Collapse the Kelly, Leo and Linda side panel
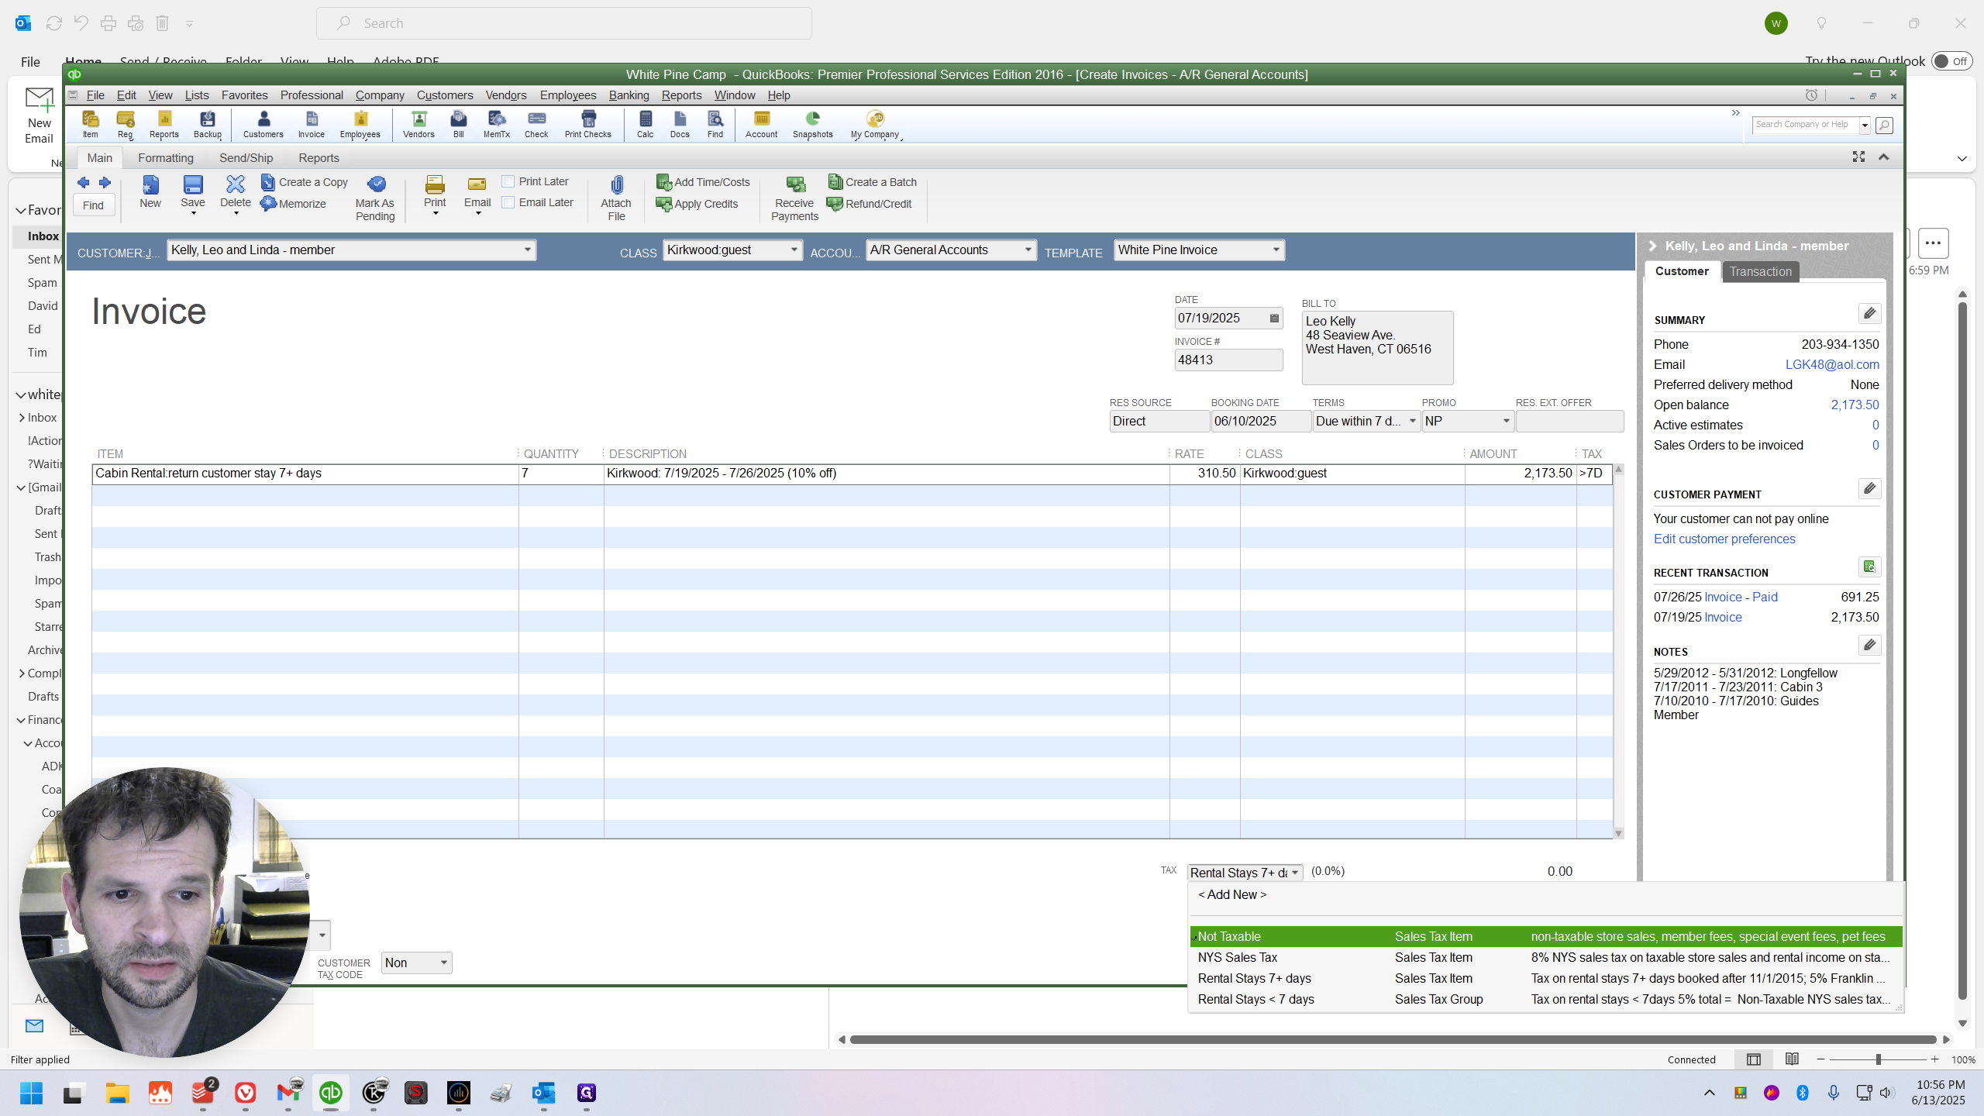 [1653, 246]
